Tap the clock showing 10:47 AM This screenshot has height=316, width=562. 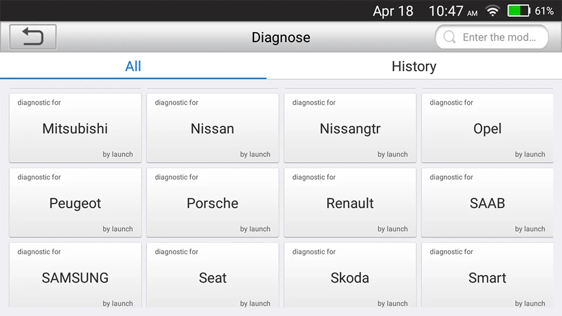[x=453, y=11]
